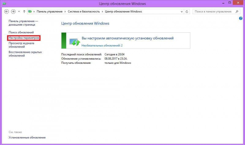Screen dimensions: 245x145
Task: Select Центр обновления Windows breadcrumb
Action: pyautogui.click(x=123, y=12)
